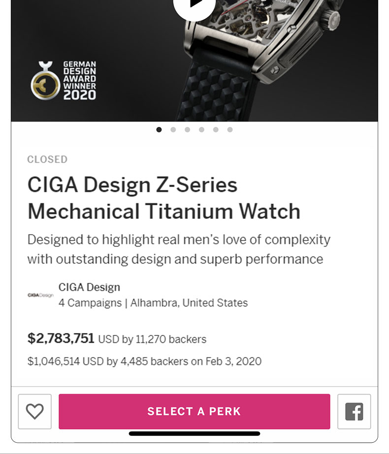This screenshot has height=454, width=389.
Task: Tap the CIGA Design logo thumbnail
Action: [x=40, y=295]
